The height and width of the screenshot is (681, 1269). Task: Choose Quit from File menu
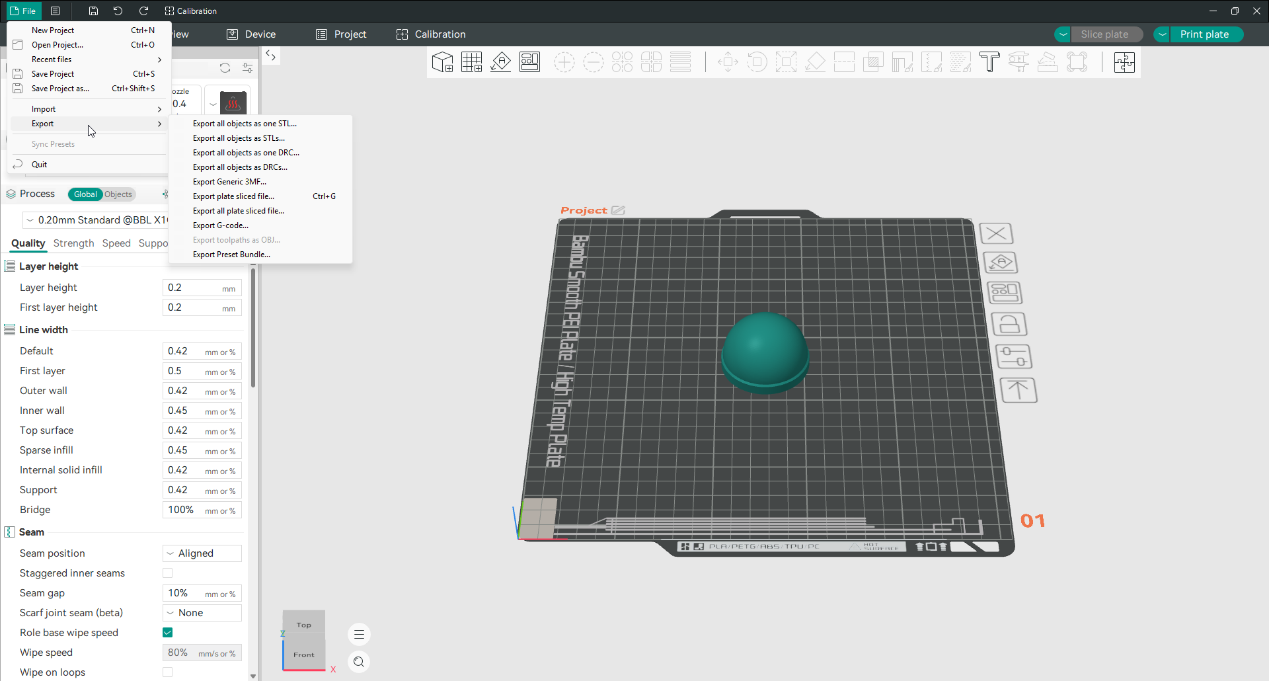[x=89, y=165]
